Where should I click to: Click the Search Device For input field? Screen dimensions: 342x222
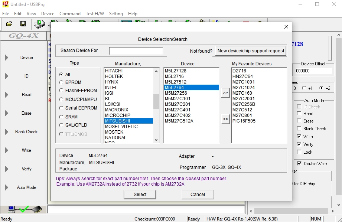[136, 51]
